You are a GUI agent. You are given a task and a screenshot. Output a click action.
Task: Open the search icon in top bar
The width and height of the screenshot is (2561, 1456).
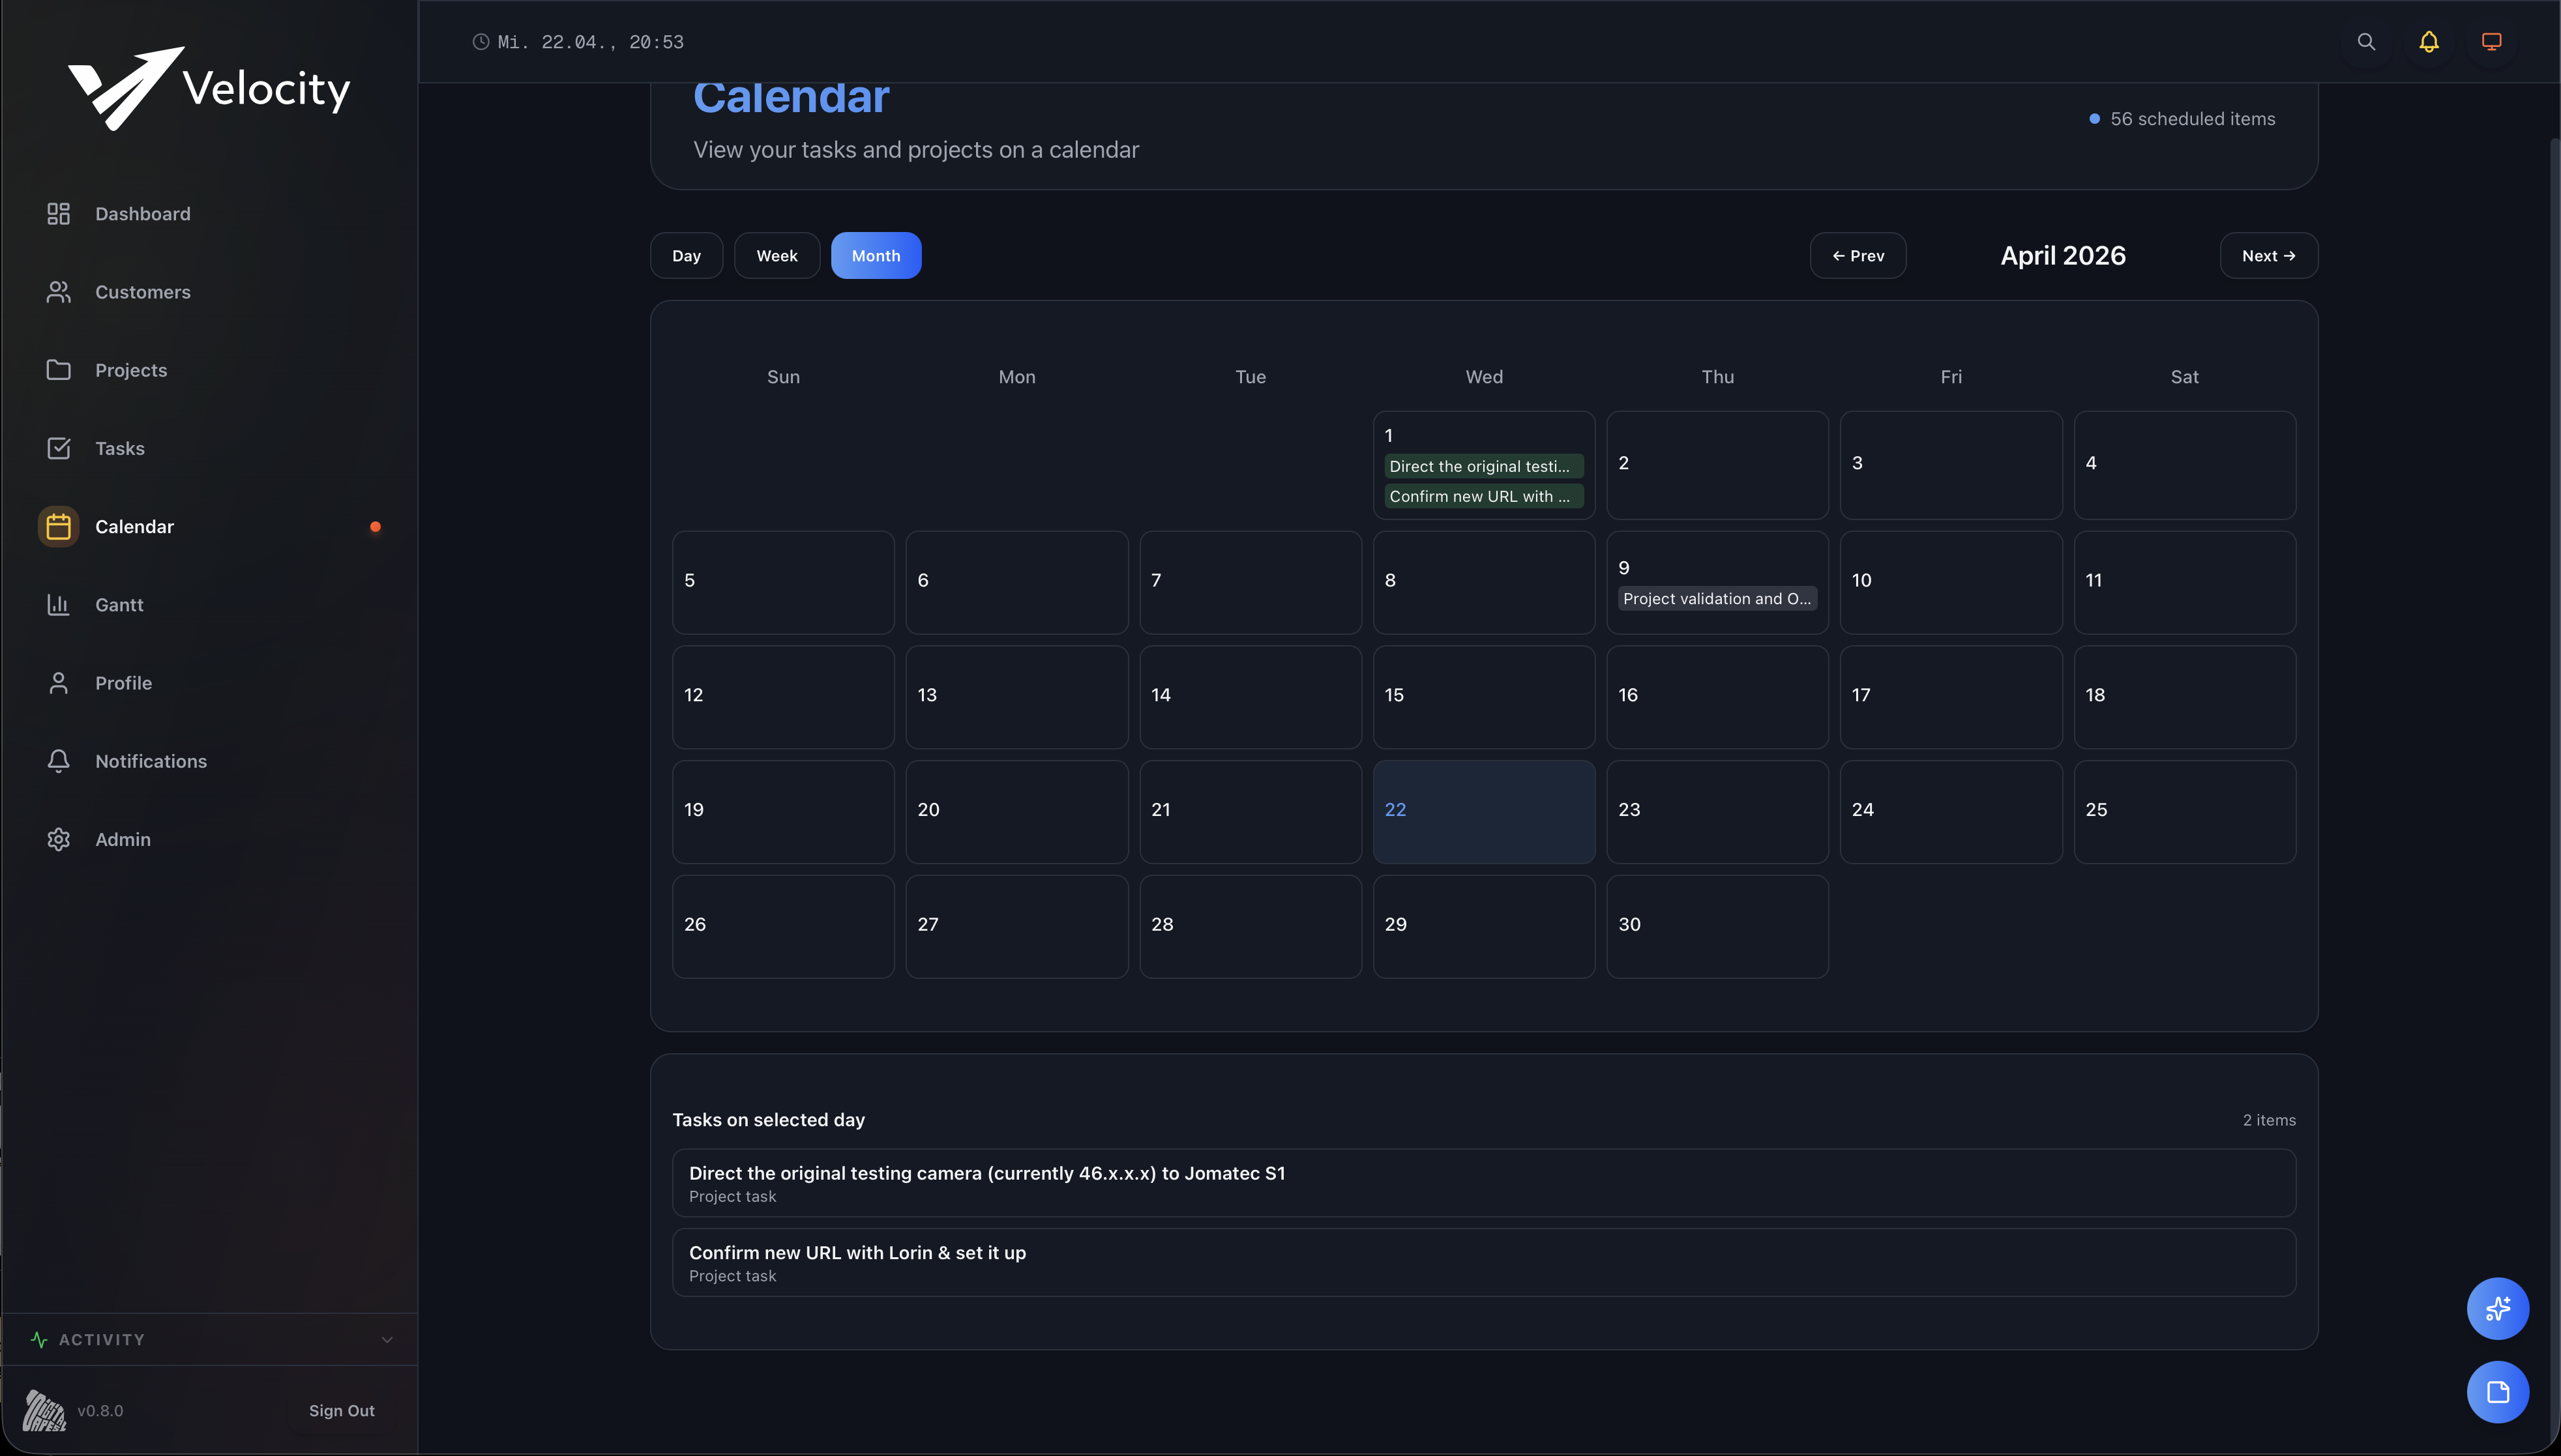coord(2365,42)
